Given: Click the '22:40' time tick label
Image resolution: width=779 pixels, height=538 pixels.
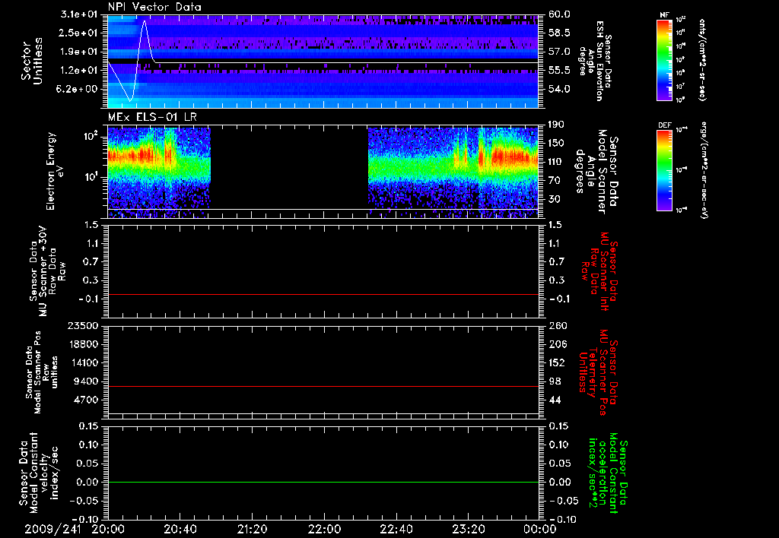Looking at the screenshot, I should tap(396, 529).
